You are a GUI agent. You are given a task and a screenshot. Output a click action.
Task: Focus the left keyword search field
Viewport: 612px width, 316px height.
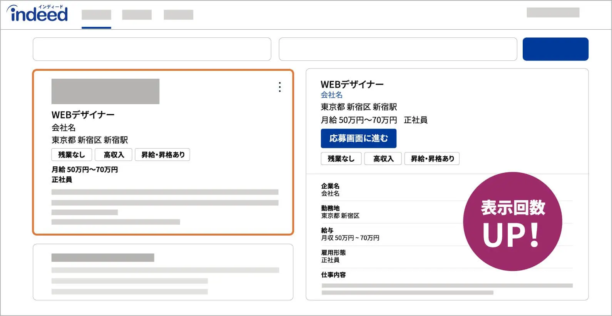click(152, 49)
